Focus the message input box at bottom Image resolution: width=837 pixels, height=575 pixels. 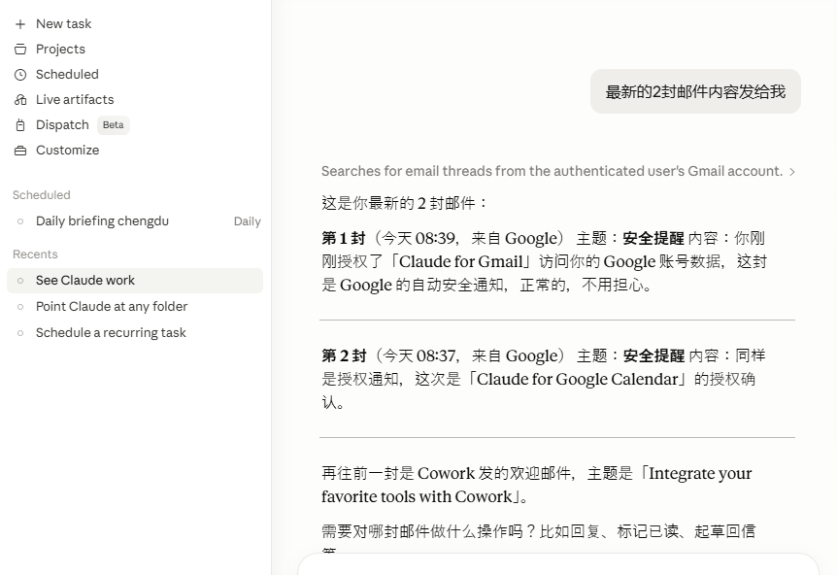(557, 565)
